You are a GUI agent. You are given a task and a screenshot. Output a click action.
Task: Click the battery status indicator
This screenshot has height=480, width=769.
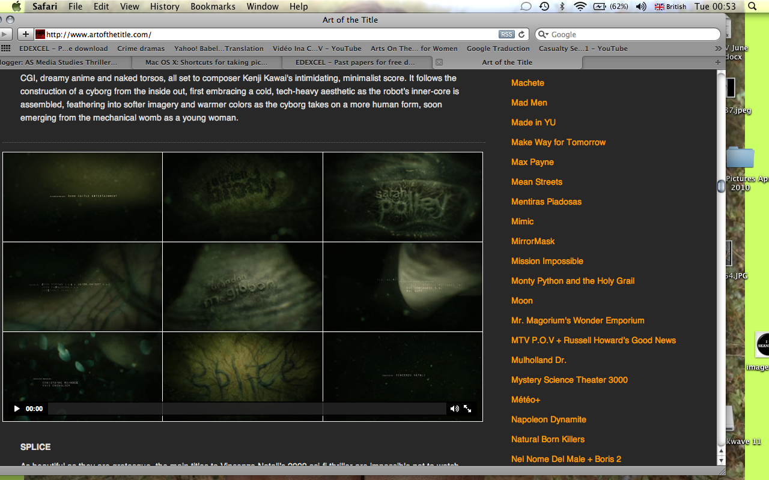pyautogui.click(x=611, y=7)
